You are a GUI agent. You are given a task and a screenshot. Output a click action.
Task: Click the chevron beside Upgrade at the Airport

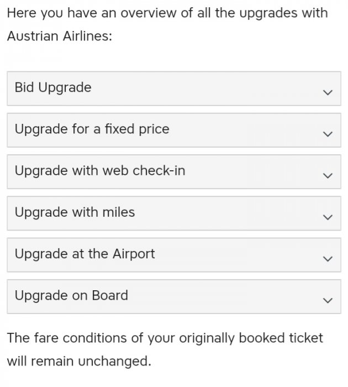point(328,259)
